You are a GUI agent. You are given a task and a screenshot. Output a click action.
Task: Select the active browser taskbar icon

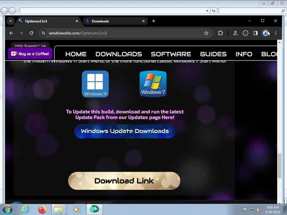point(94,209)
